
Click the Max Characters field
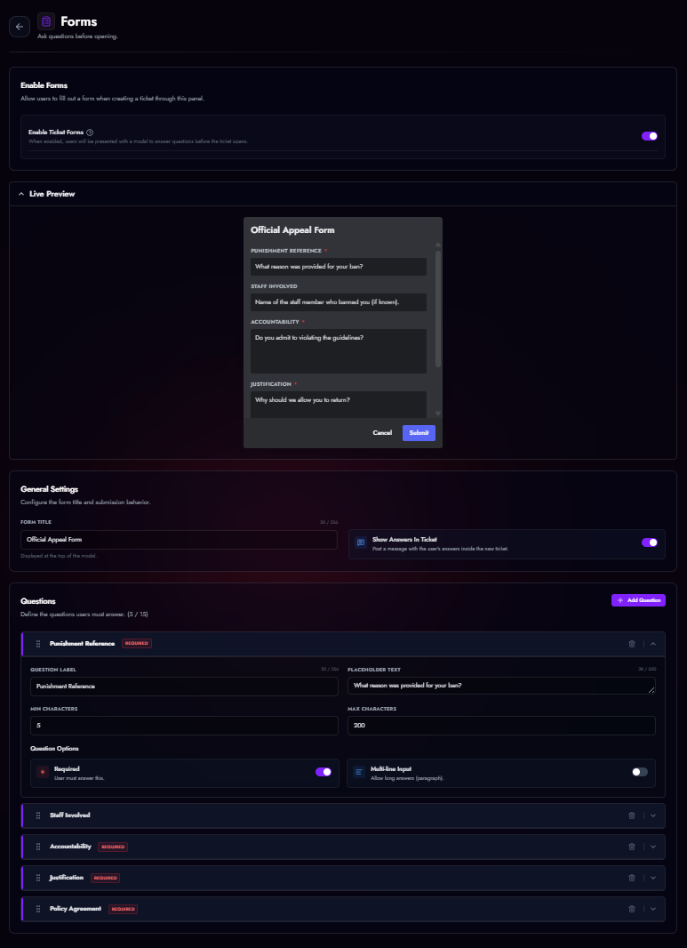(501, 726)
